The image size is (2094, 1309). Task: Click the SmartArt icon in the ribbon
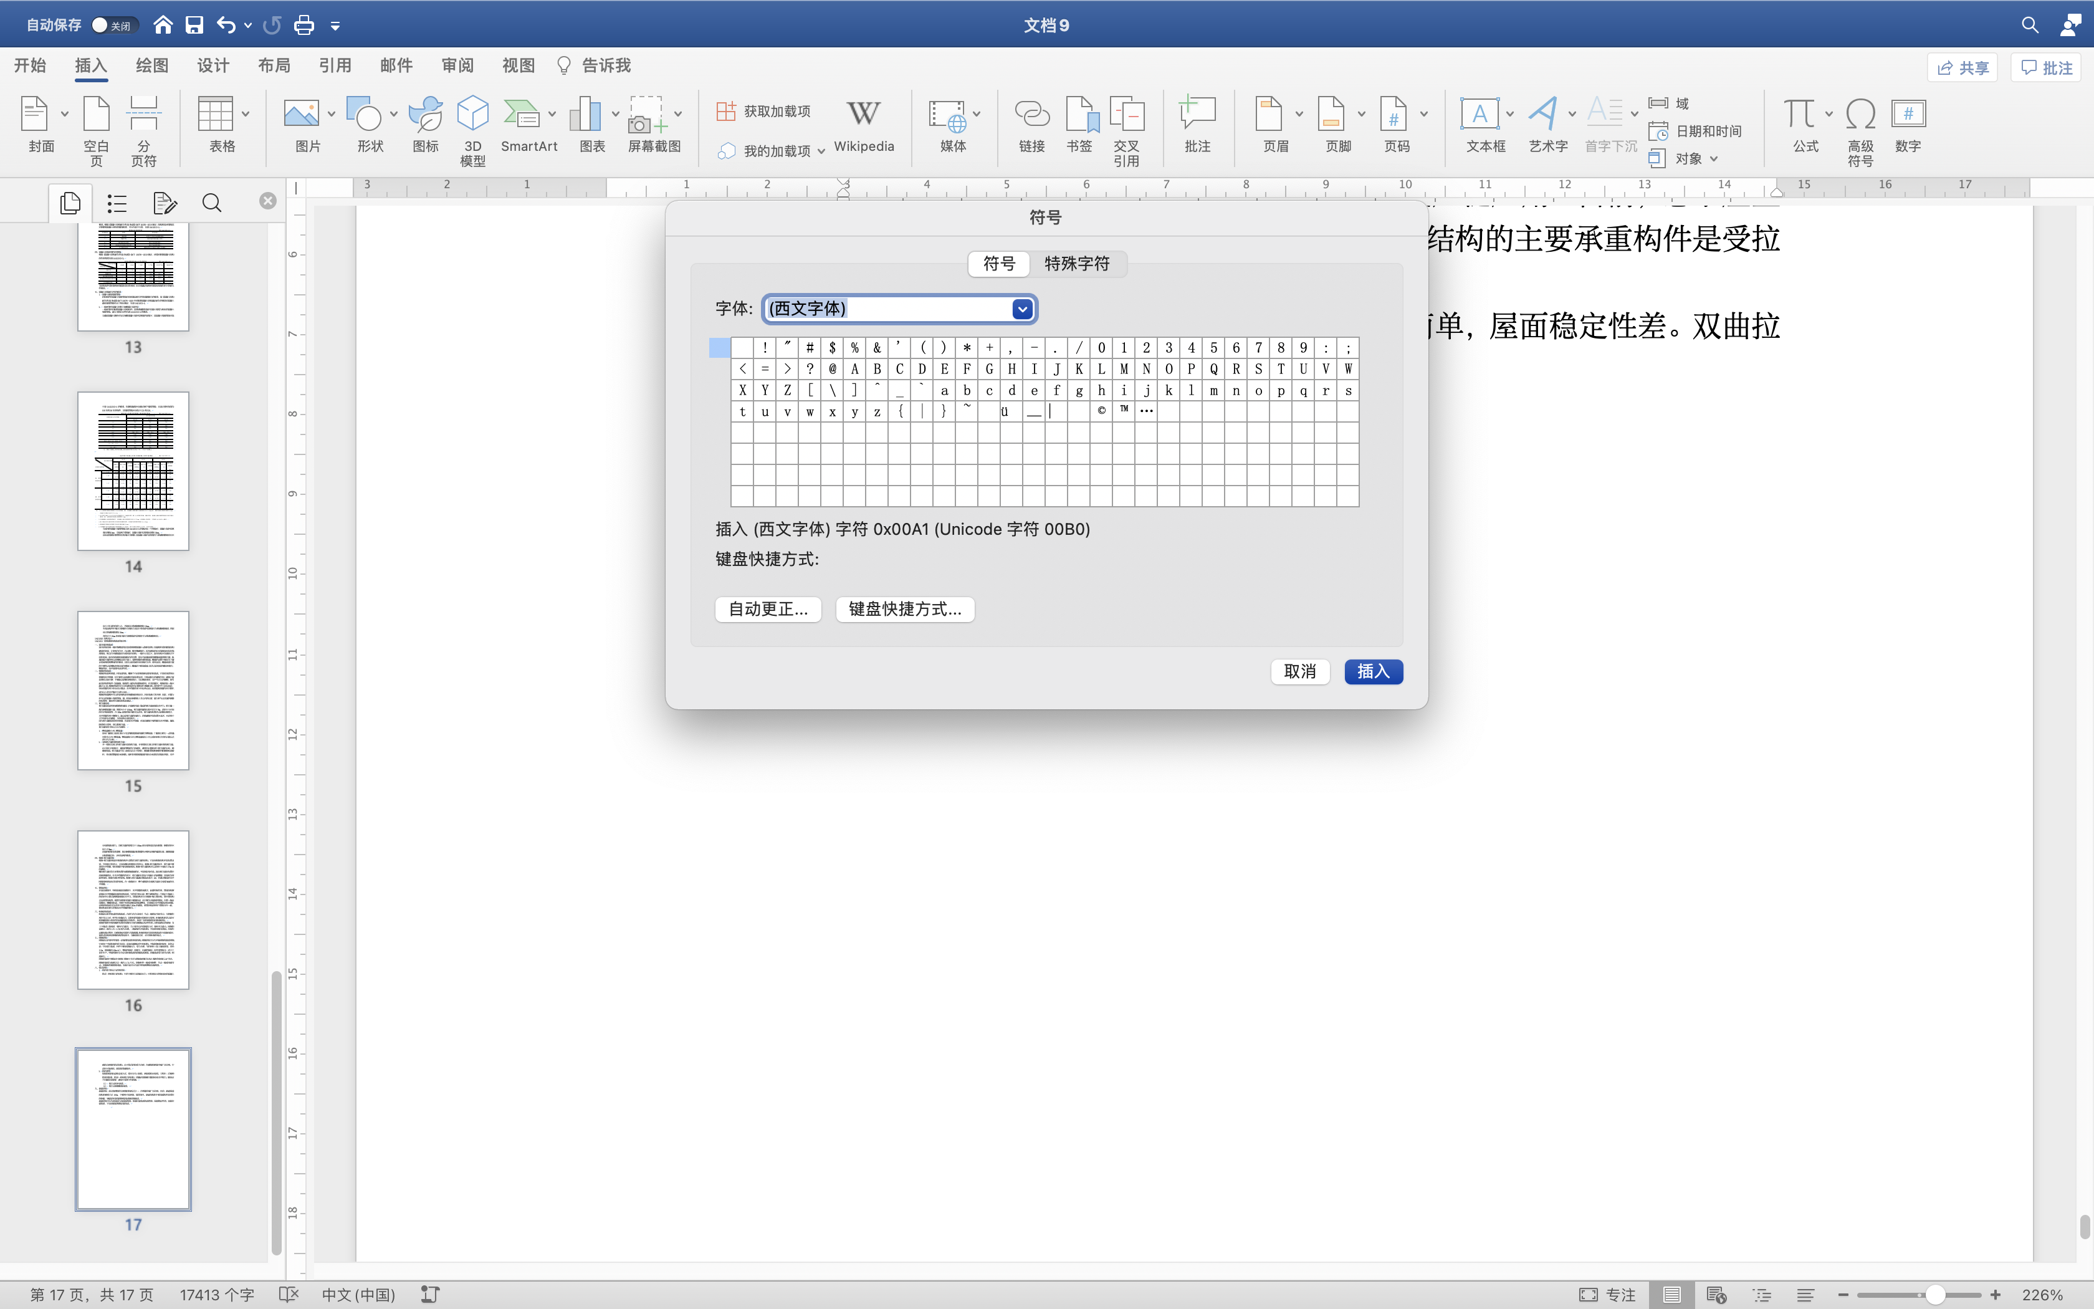522,114
